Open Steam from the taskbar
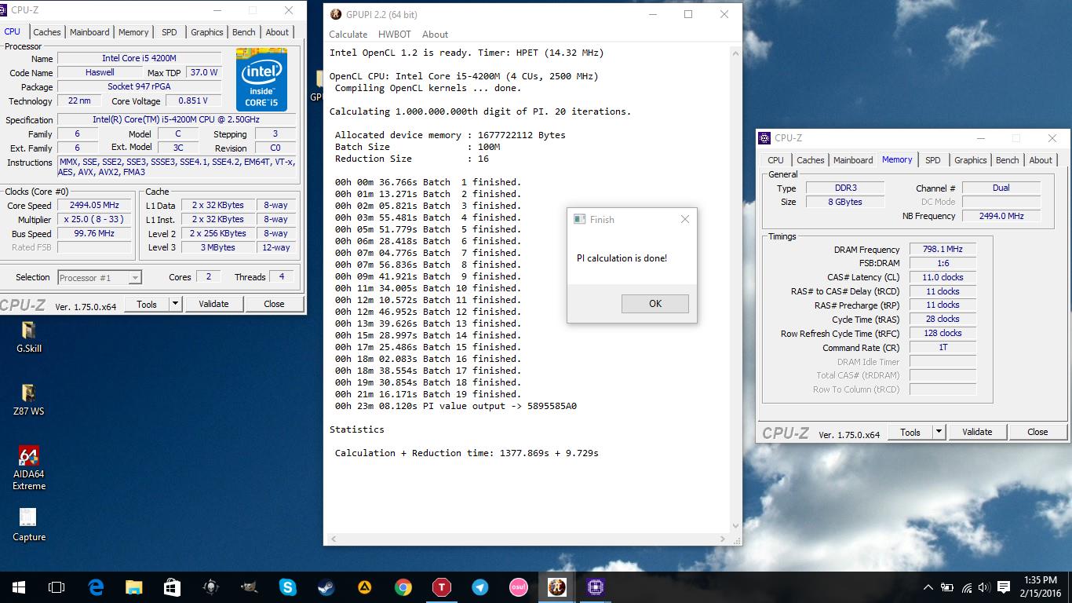 (326, 587)
